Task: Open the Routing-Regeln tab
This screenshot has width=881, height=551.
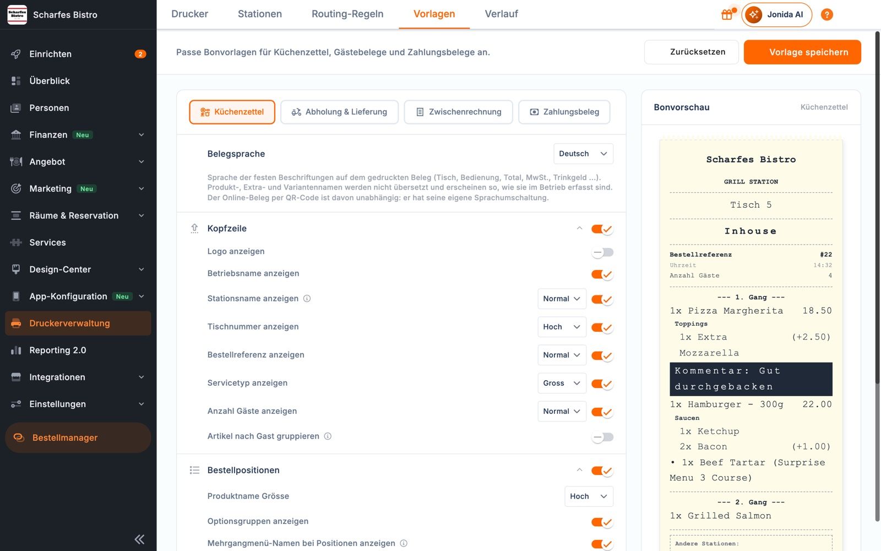Action: click(x=347, y=14)
